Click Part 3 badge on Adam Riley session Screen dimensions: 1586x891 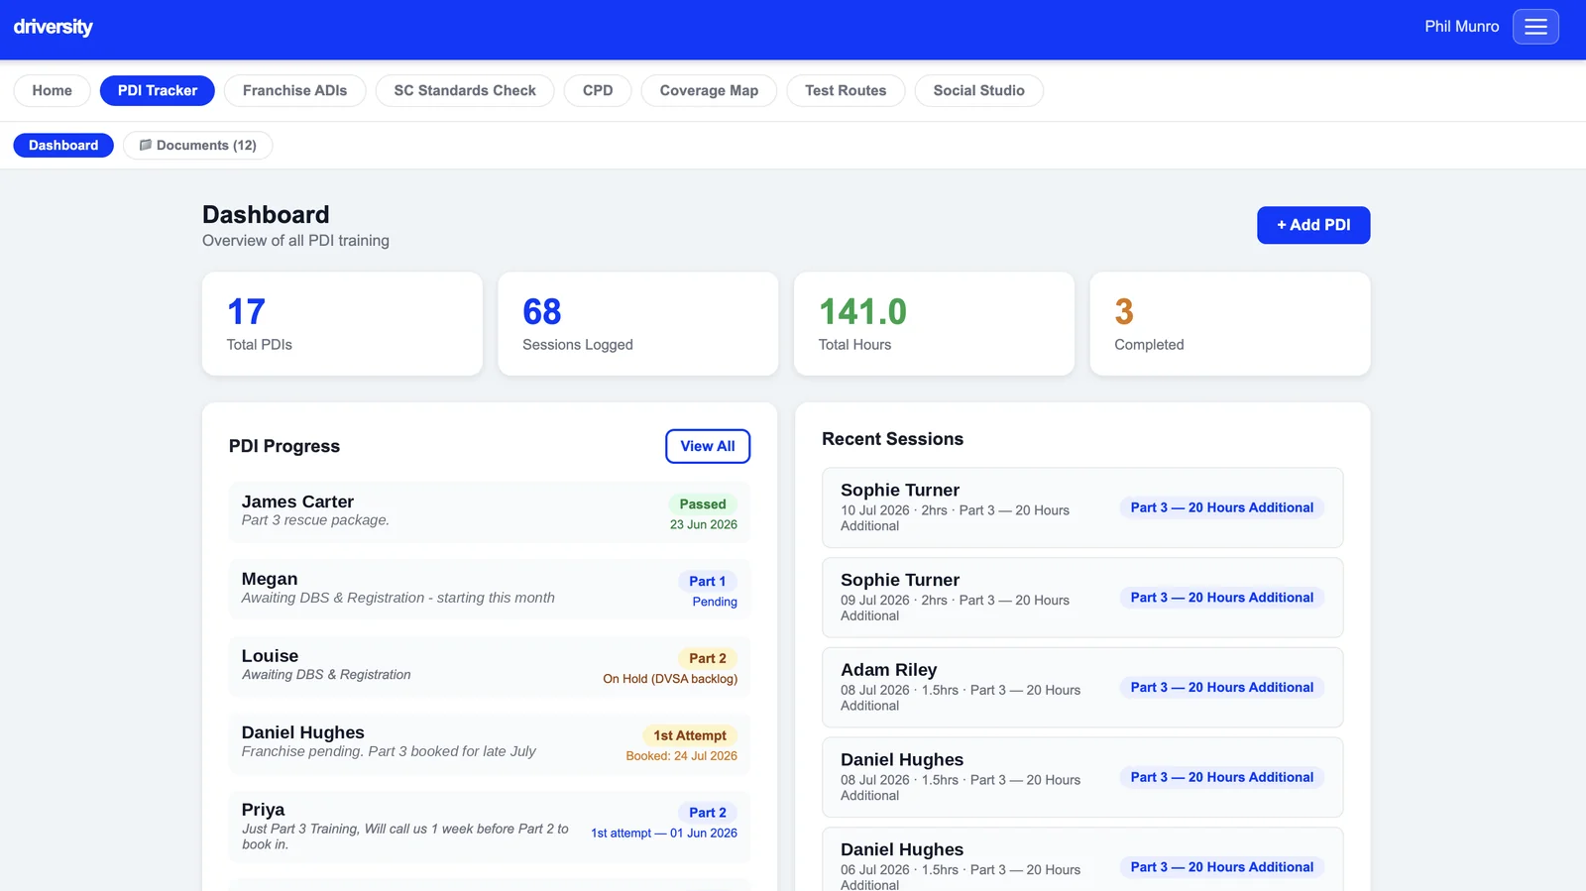coord(1222,688)
